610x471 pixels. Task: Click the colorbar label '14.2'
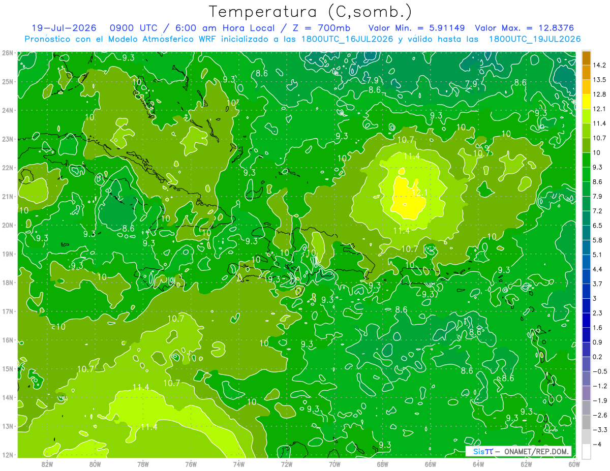(599, 65)
